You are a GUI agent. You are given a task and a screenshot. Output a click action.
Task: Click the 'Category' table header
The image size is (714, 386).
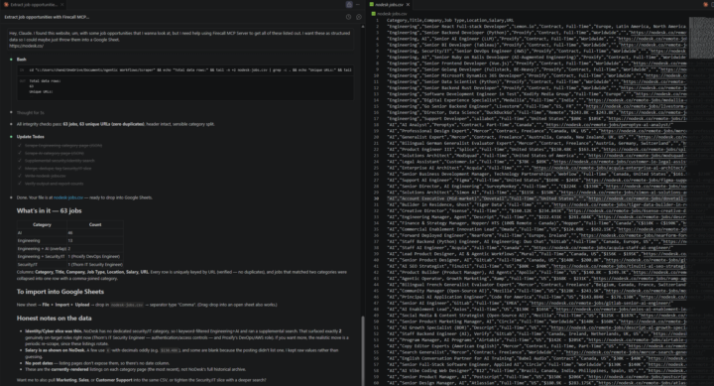tap(42, 224)
